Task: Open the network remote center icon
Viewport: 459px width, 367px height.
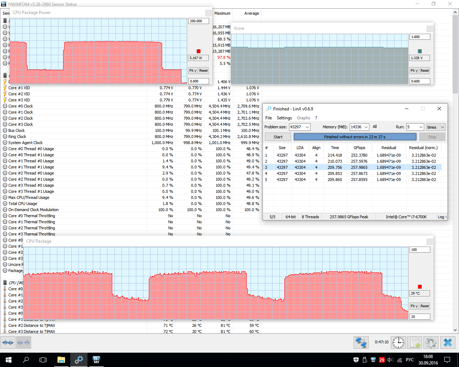Action: pos(361,343)
